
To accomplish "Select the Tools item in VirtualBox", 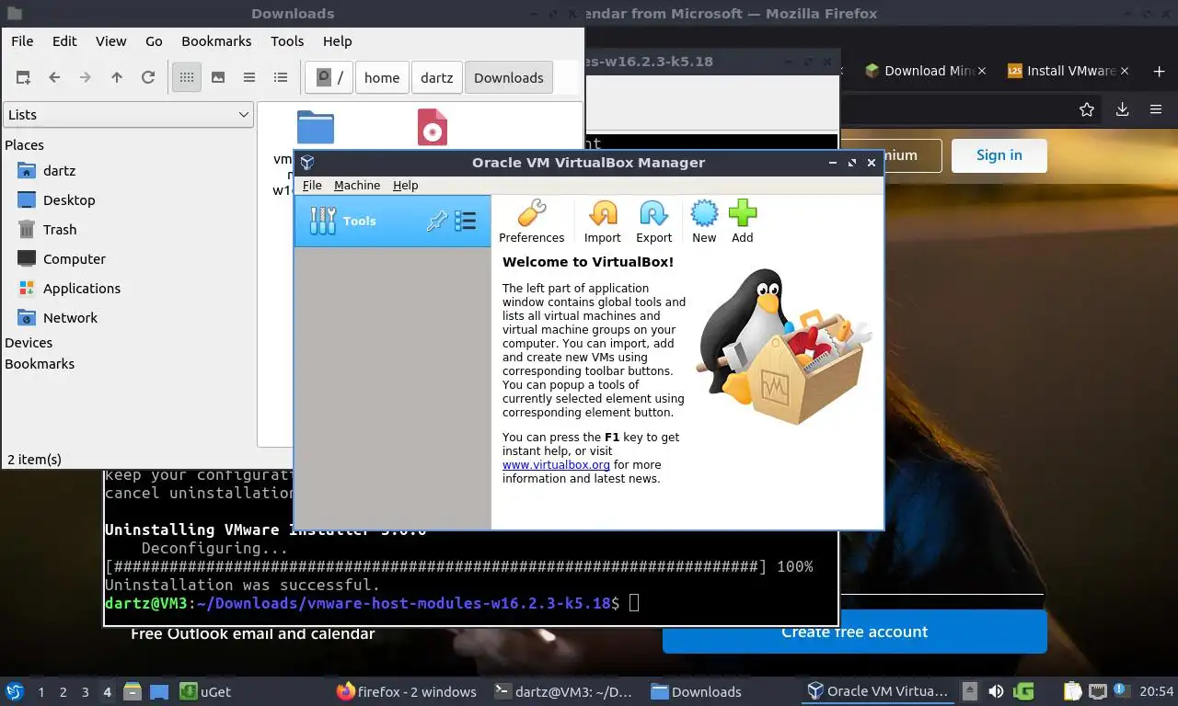I will coord(392,221).
